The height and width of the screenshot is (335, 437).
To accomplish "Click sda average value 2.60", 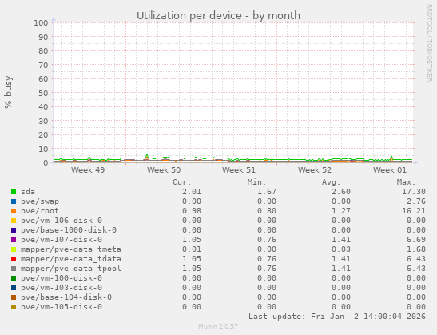I will pyautogui.click(x=341, y=192).
